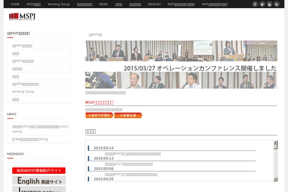288x192 pixels.
Task: Click the lower conference speakers photo strip
Action: pos(181,80)
